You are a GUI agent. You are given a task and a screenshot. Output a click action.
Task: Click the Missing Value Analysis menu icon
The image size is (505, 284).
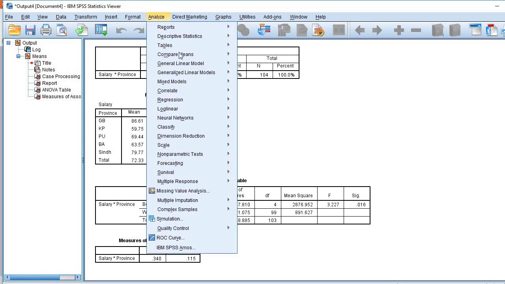tap(152, 191)
